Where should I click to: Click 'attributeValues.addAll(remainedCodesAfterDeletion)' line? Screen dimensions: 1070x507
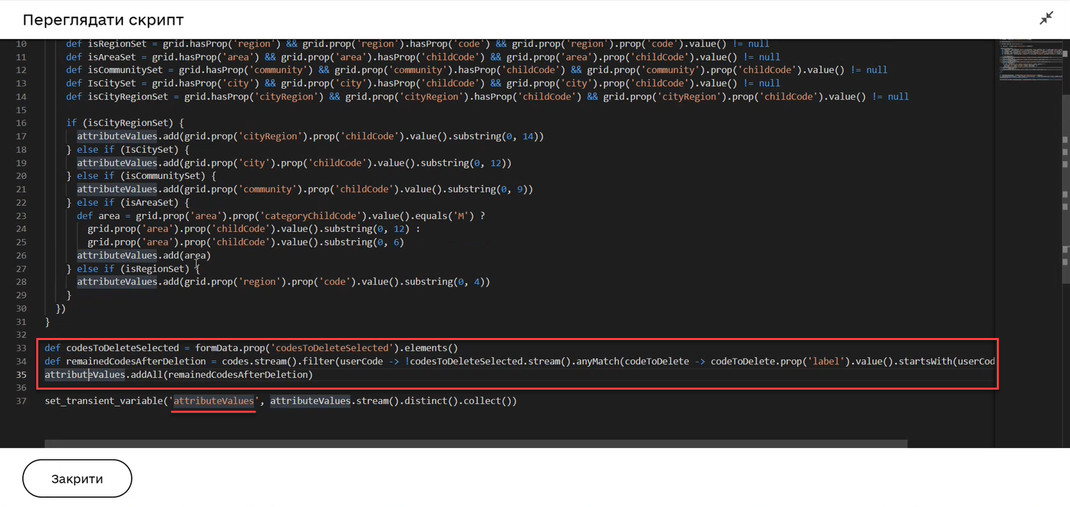pos(179,375)
